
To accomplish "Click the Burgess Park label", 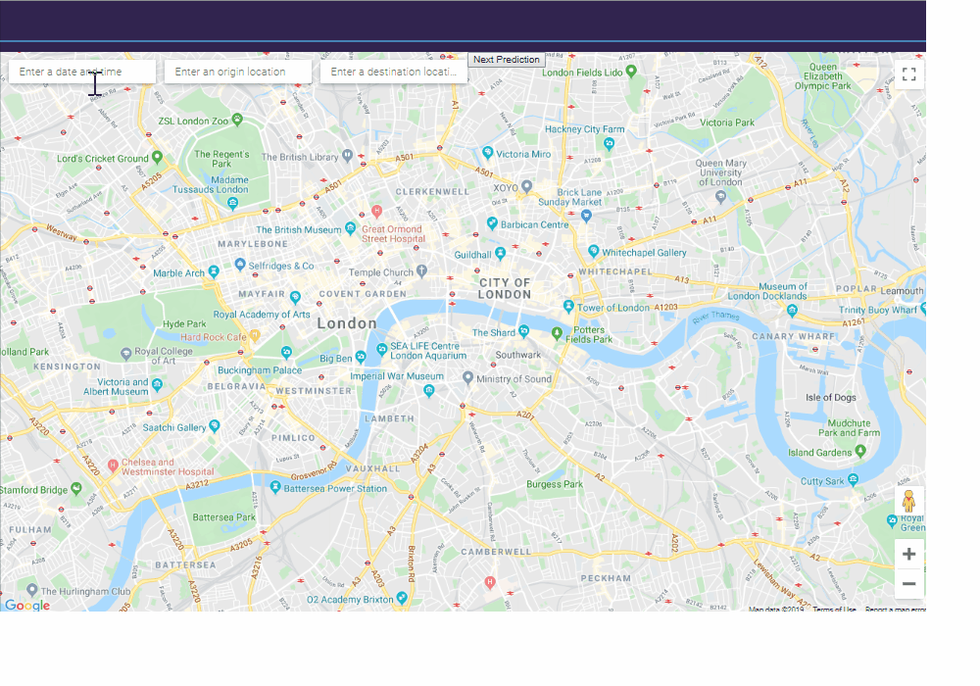I will [555, 484].
